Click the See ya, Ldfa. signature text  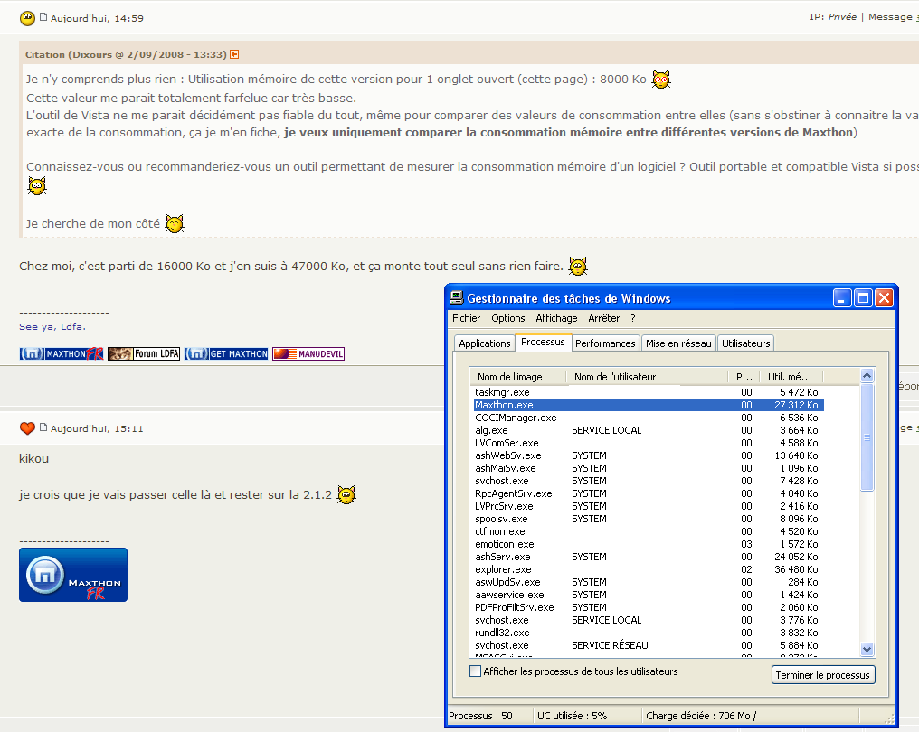coord(52,327)
